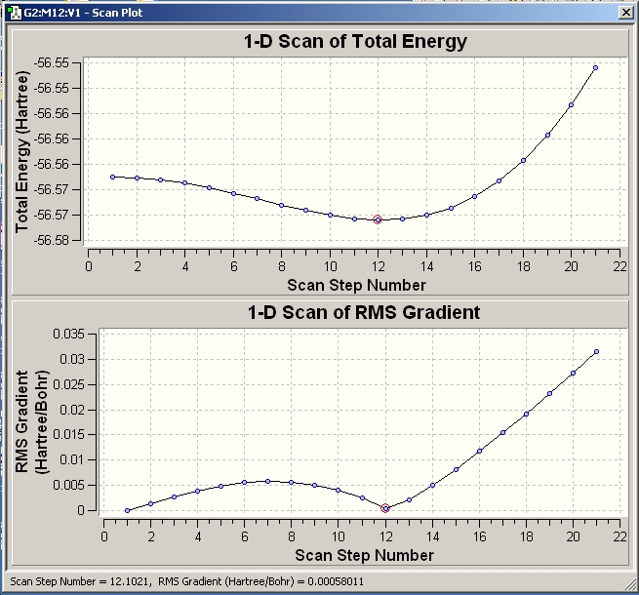Image resolution: width=639 pixels, height=595 pixels.
Task: Click the energy data point at scan step 6
Action: [233, 193]
